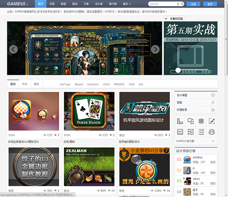Viewport: 228px width, 197px height.
Task: Click the 注册 register button
Action: 193,4
